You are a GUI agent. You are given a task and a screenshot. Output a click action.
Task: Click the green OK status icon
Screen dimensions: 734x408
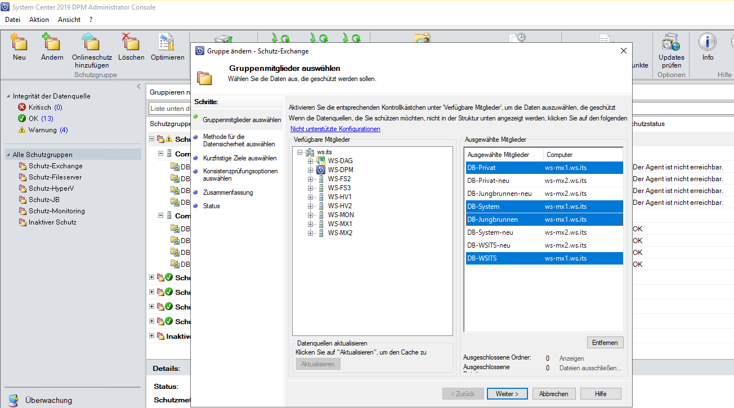22,119
